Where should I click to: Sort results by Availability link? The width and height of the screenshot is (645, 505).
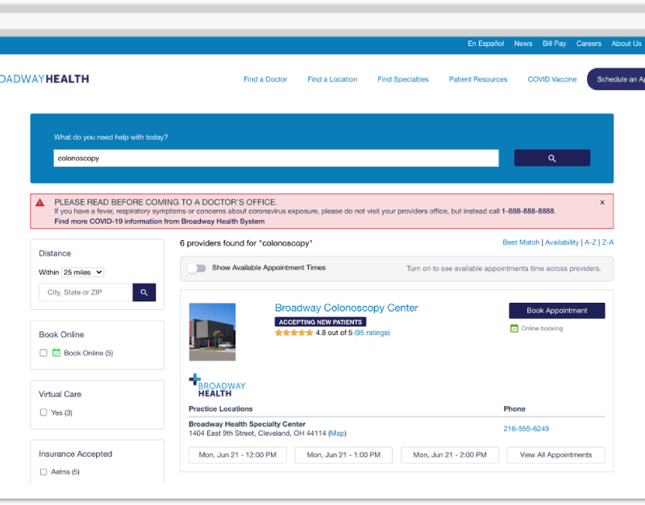[x=561, y=242]
